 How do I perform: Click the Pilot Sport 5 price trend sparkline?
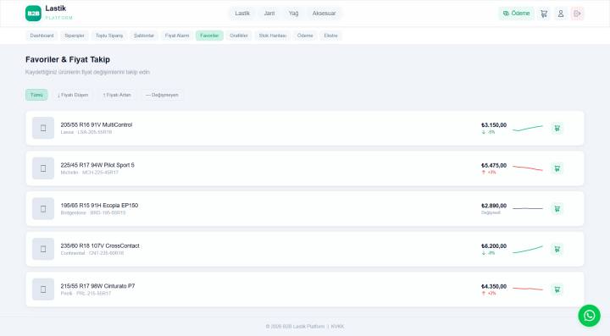(x=528, y=168)
